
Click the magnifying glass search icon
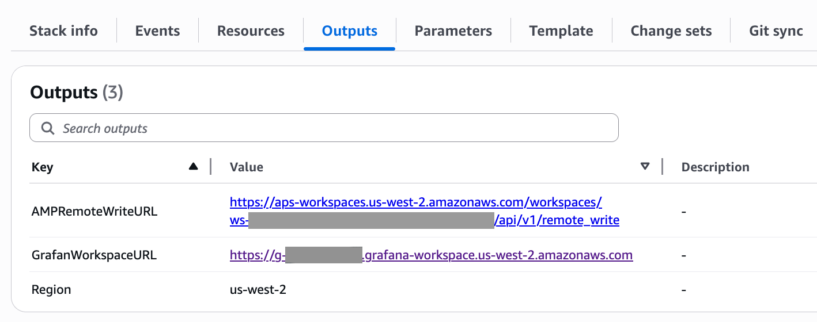click(48, 128)
